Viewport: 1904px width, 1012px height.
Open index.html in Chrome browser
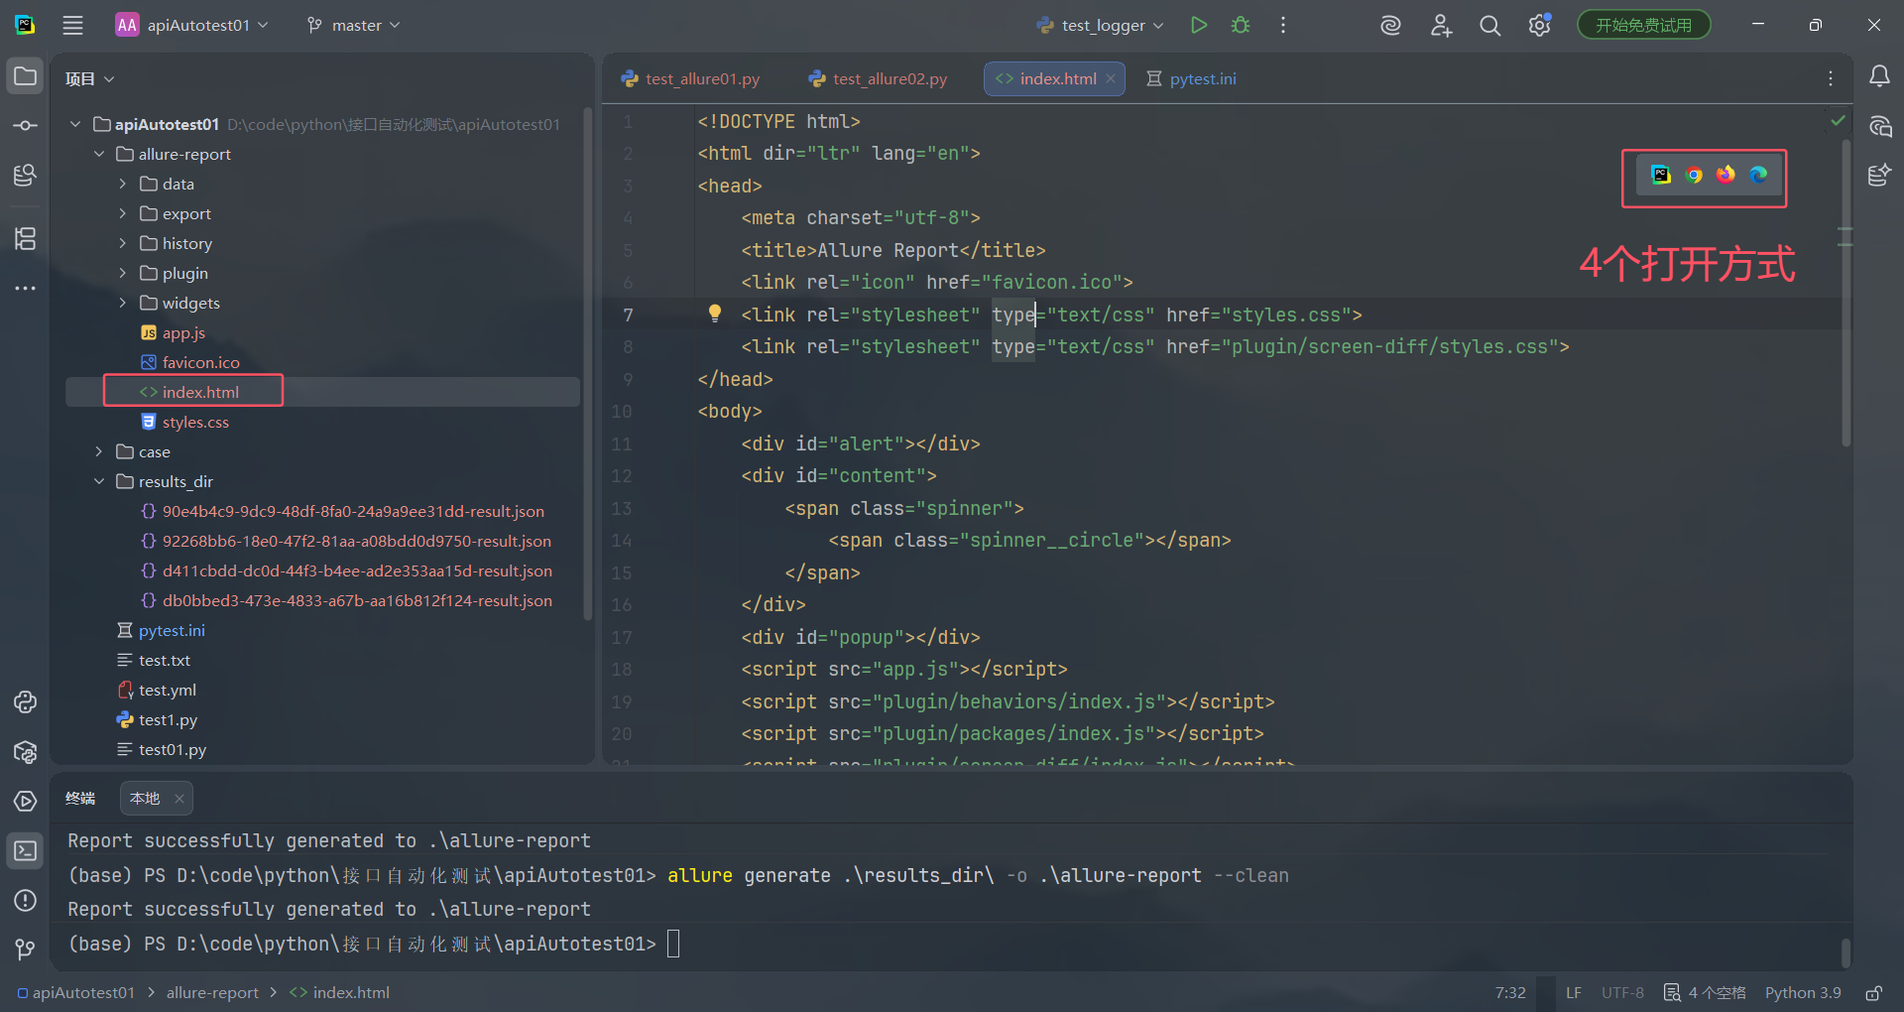point(1694,175)
